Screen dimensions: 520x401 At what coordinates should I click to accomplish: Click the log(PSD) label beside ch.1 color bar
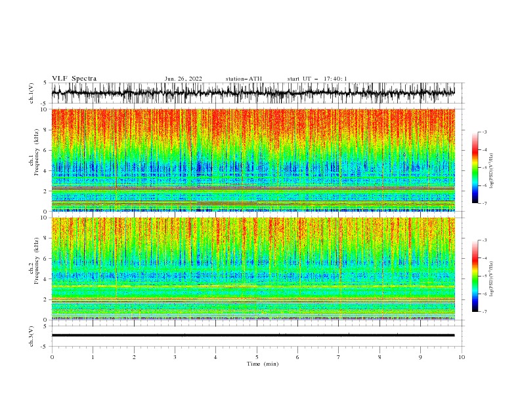pyautogui.click(x=492, y=171)
